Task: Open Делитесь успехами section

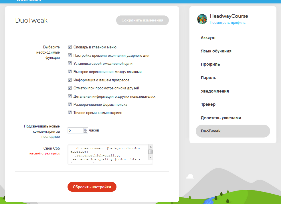Action: click(x=221, y=118)
